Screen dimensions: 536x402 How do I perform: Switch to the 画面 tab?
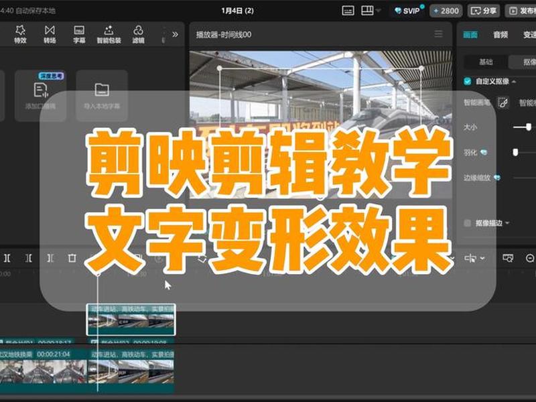pyautogui.click(x=470, y=35)
